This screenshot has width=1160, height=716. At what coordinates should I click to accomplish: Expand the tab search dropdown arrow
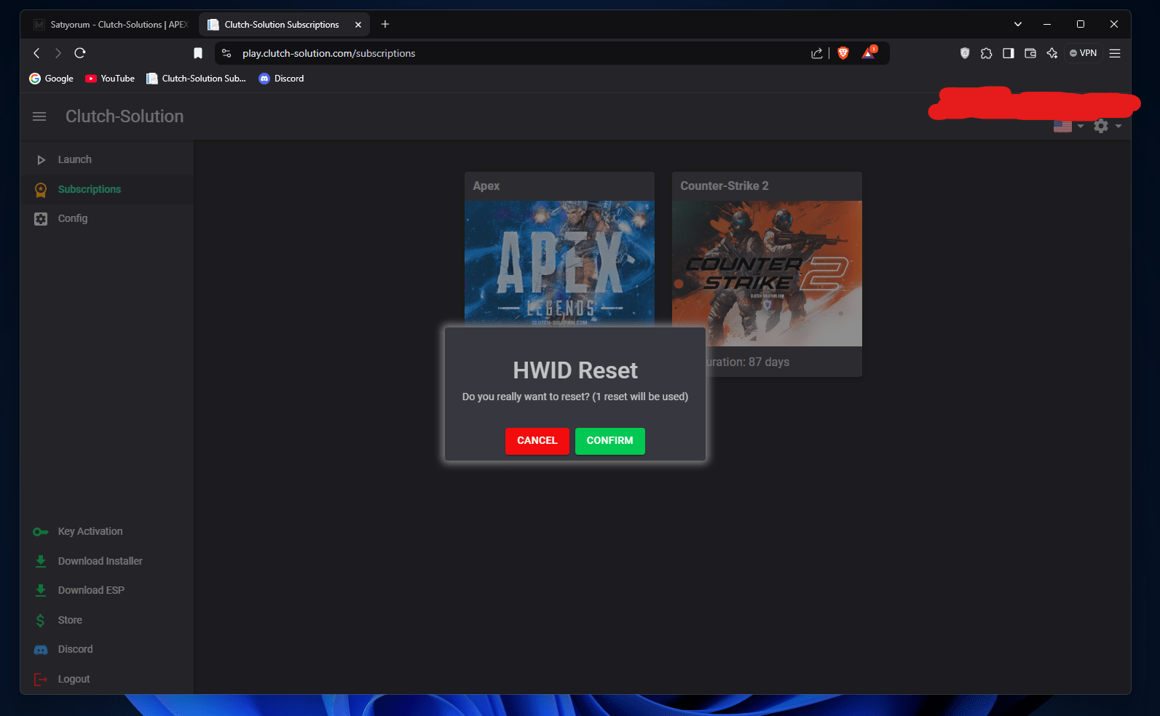tap(1018, 25)
